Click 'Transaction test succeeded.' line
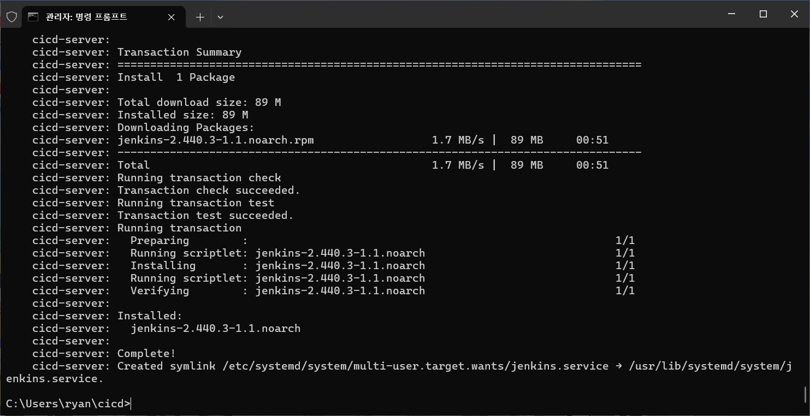 click(x=205, y=216)
